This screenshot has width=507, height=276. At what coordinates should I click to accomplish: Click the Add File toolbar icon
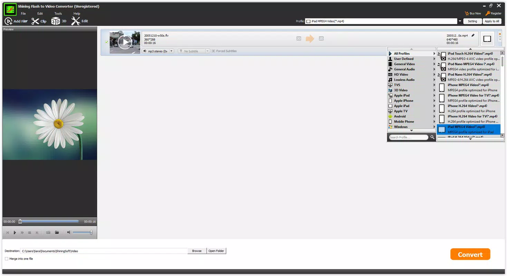click(8, 21)
